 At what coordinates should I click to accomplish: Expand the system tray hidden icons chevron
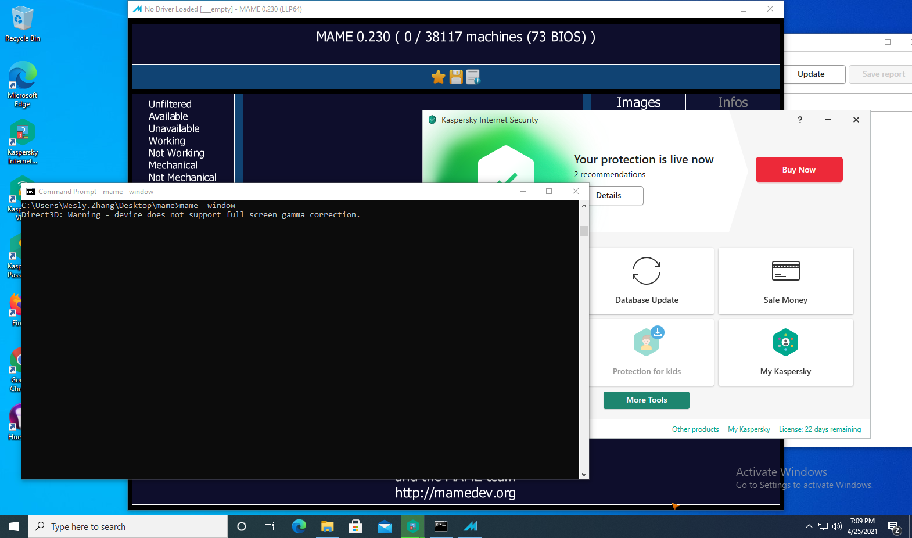[x=809, y=526]
